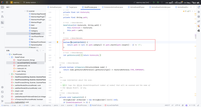Click the Structure panel vertical scrollbar
This screenshot has width=201, height=107.
coord(45,58)
